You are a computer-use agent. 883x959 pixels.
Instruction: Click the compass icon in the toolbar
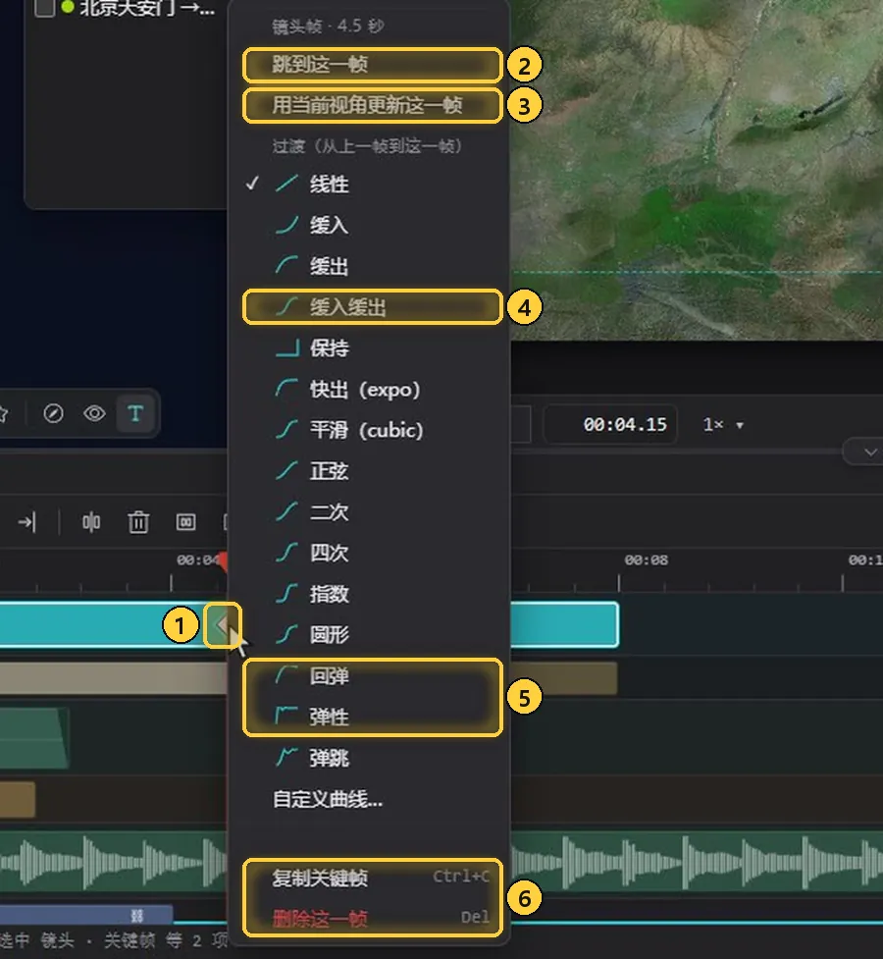click(53, 414)
